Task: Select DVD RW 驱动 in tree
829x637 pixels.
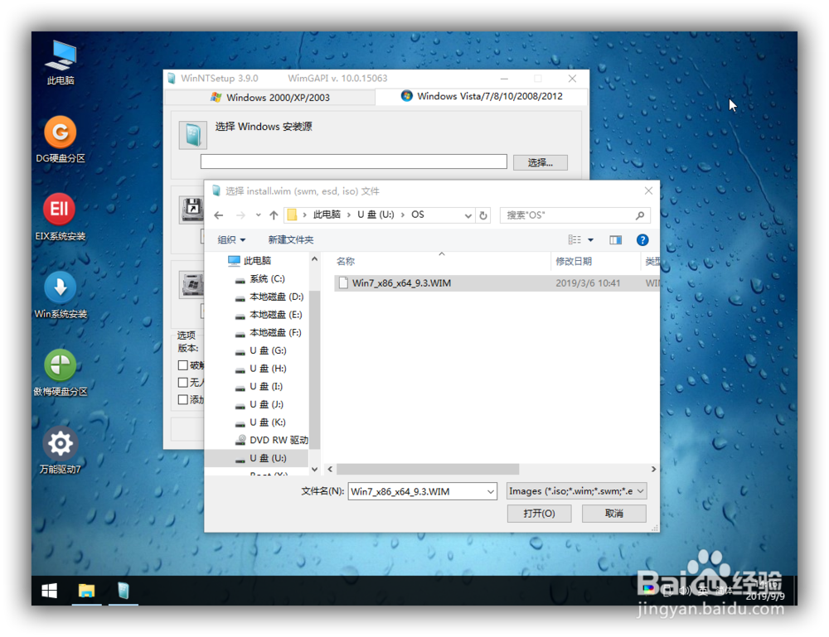Action: point(271,440)
